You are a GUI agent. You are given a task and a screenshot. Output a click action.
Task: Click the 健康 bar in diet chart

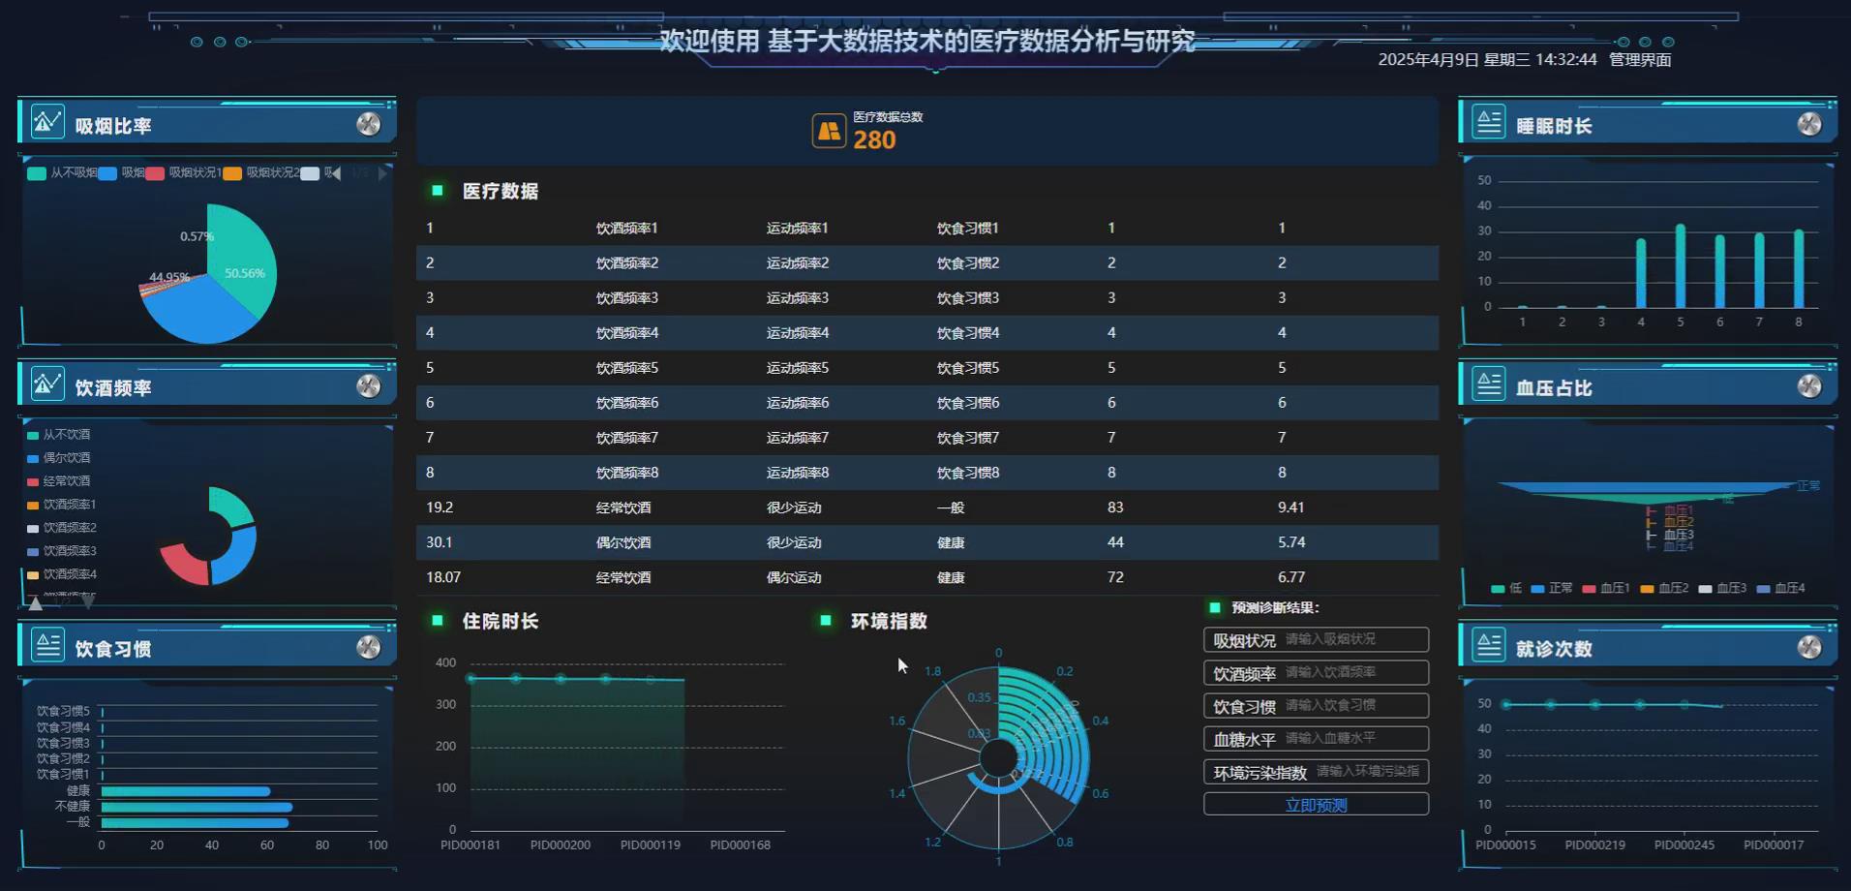(186, 791)
